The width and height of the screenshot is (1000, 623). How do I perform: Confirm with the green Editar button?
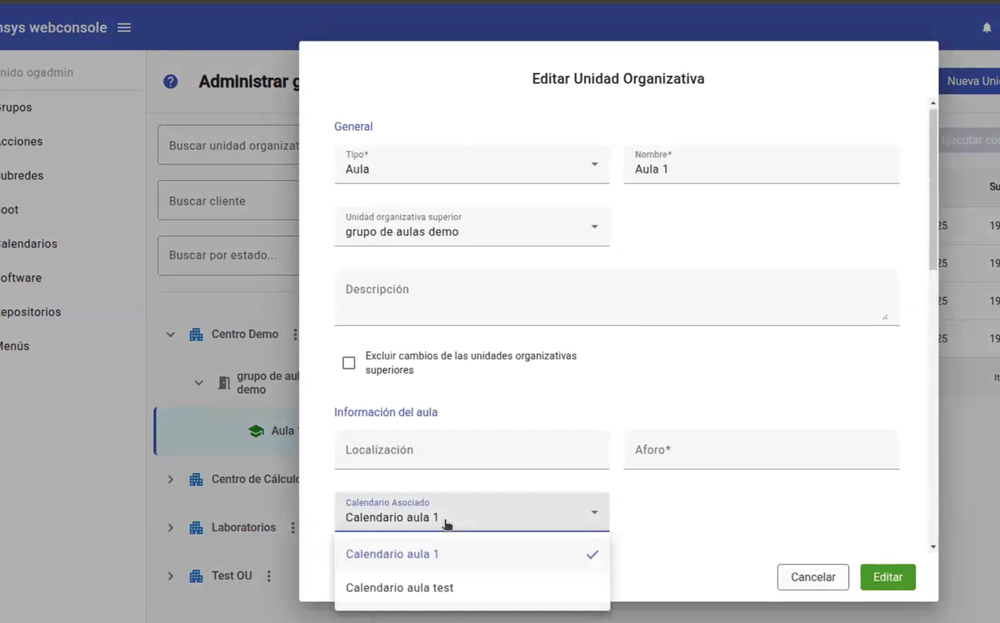click(x=888, y=577)
